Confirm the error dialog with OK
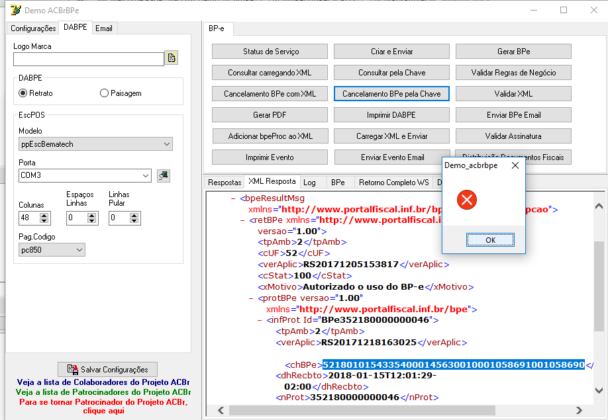 490,240
